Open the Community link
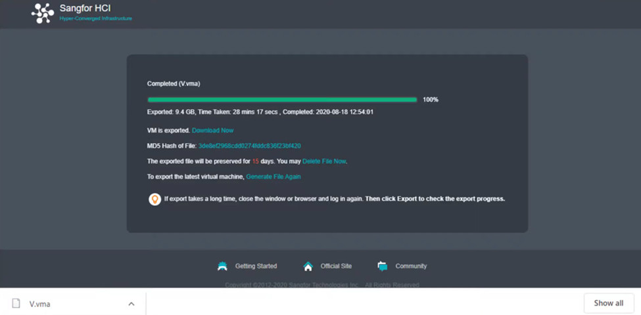This screenshot has height=315, width=641. point(411,266)
